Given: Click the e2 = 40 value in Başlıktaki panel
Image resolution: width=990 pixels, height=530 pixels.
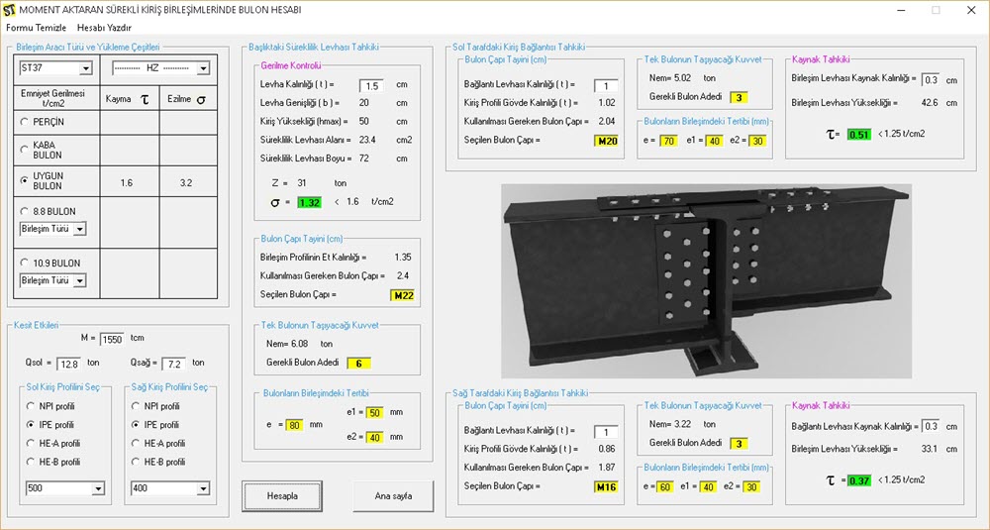Looking at the screenshot, I should pos(375,437).
